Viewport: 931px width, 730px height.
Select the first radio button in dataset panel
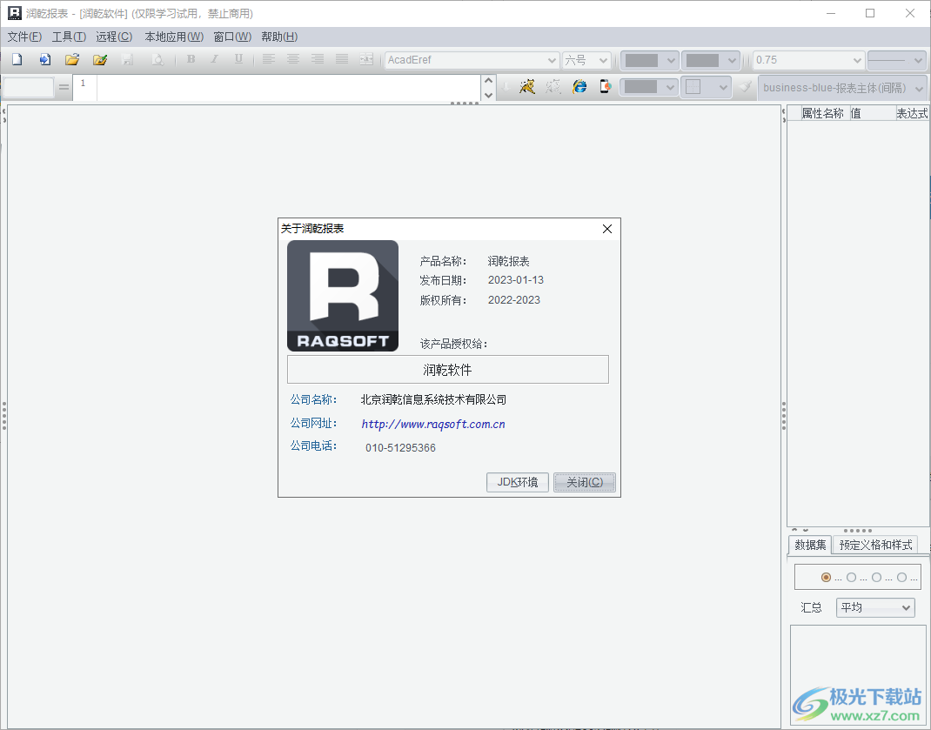tap(826, 577)
